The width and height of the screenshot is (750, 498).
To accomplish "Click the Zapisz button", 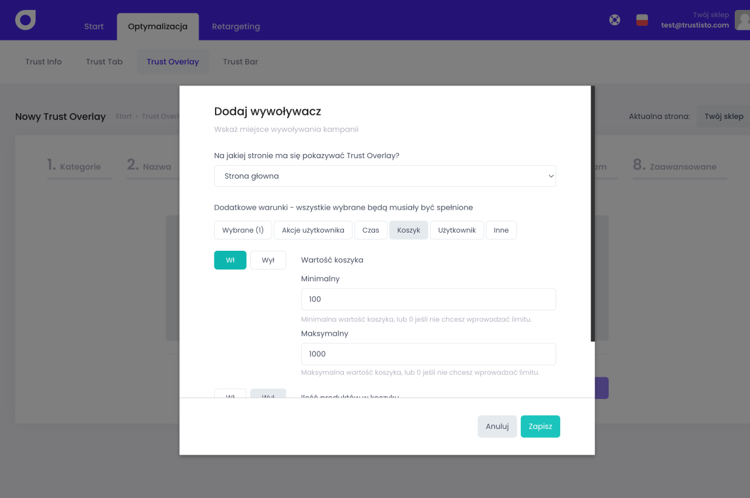I will (540, 427).
